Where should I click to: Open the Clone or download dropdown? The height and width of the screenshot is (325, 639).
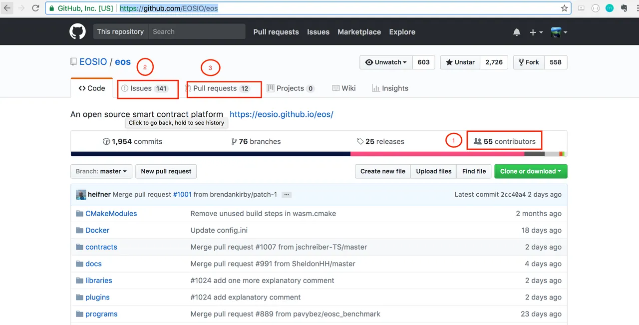pos(531,171)
